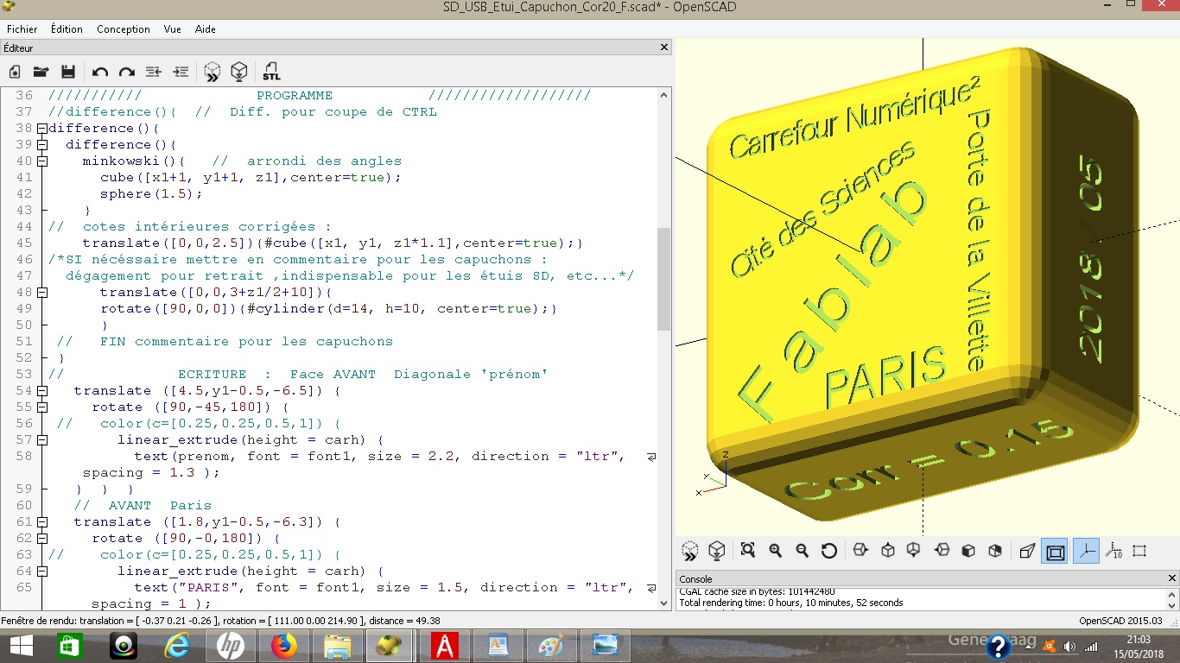Zoom in using the viewer magnifier plus icon
The height and width of the screenshot is (663, 1180).
click(775, 551)
